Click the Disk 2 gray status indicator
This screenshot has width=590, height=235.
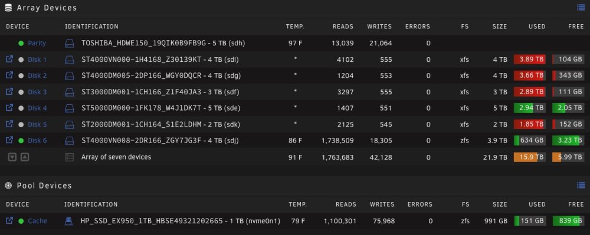click(21, 76)
